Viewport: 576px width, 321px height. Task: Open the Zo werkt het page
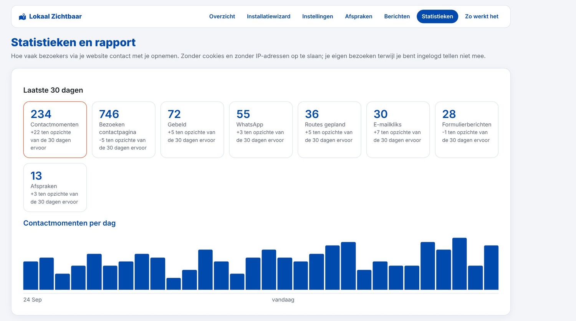pos(482,16)
